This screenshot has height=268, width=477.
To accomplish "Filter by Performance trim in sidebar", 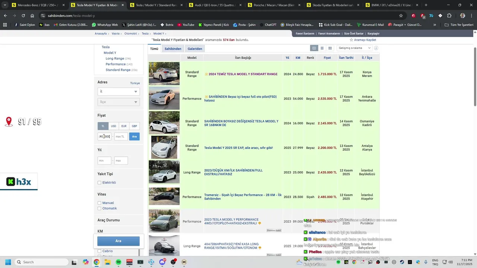I will tap(116, 64).
